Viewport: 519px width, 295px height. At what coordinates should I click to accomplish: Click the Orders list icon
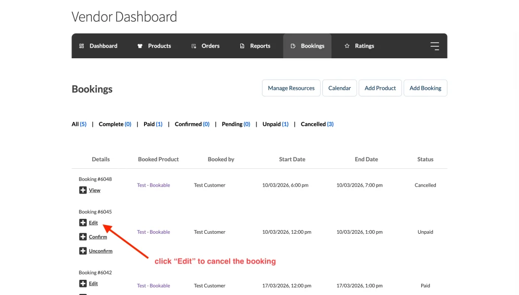click(x=194, y=46)
